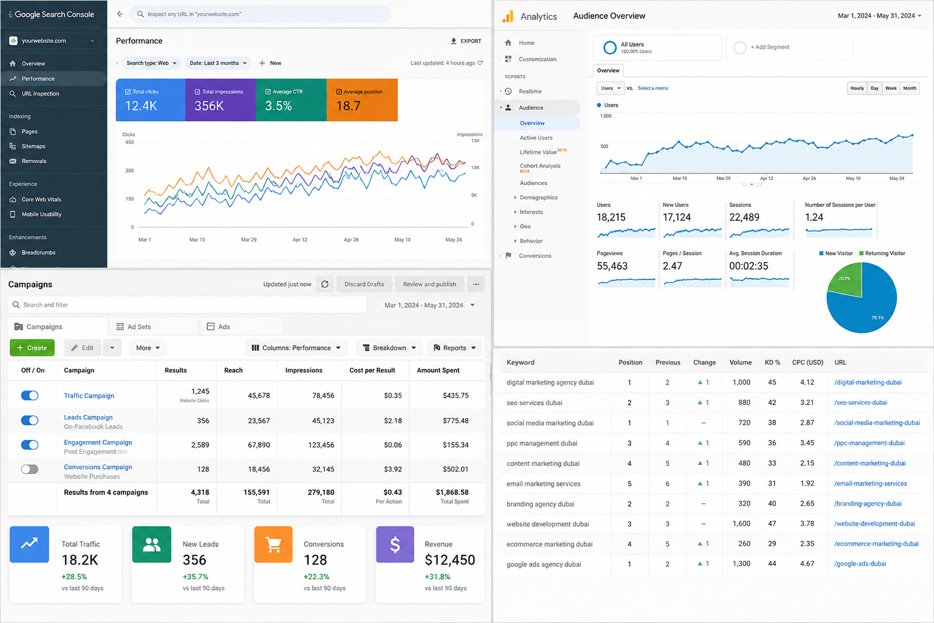The image size is (934, 623).
Task: Open the Traffic Campaign link
Action: [89, 396]
